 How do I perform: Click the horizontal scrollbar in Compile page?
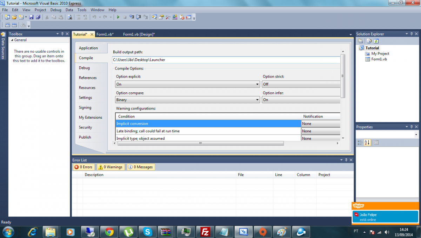coord(200,143)
